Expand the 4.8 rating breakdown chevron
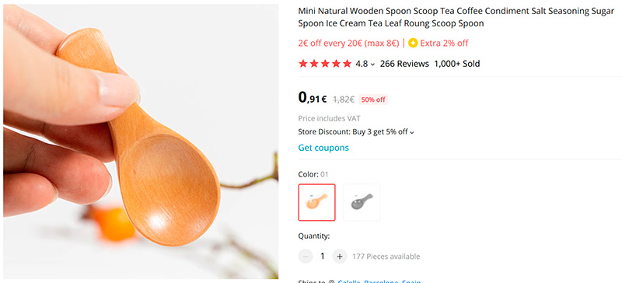 click(x=372, y=65)
